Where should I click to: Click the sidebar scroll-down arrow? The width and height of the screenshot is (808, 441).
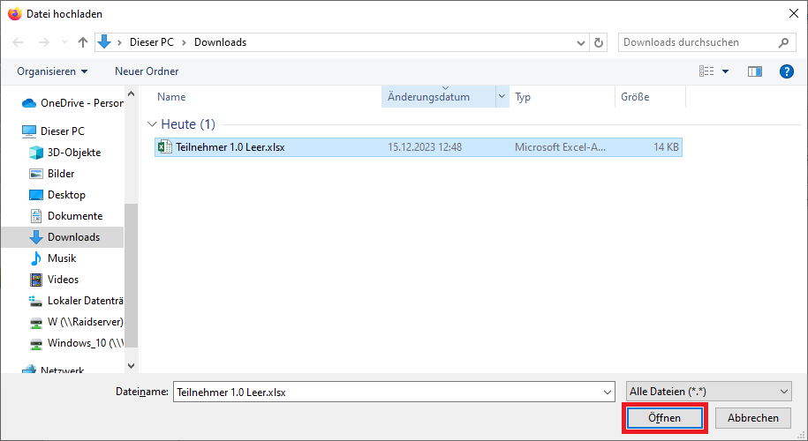click(131, 366)
